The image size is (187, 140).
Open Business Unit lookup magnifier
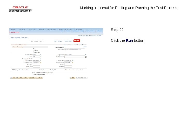[x=41, y=55]
